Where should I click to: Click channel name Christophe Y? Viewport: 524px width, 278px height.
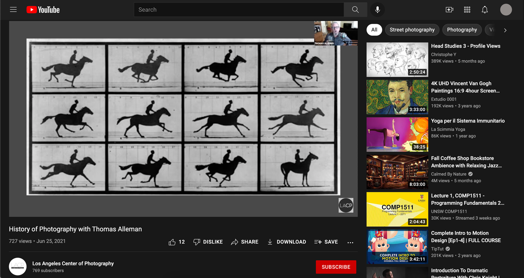[x=444, y=55]
